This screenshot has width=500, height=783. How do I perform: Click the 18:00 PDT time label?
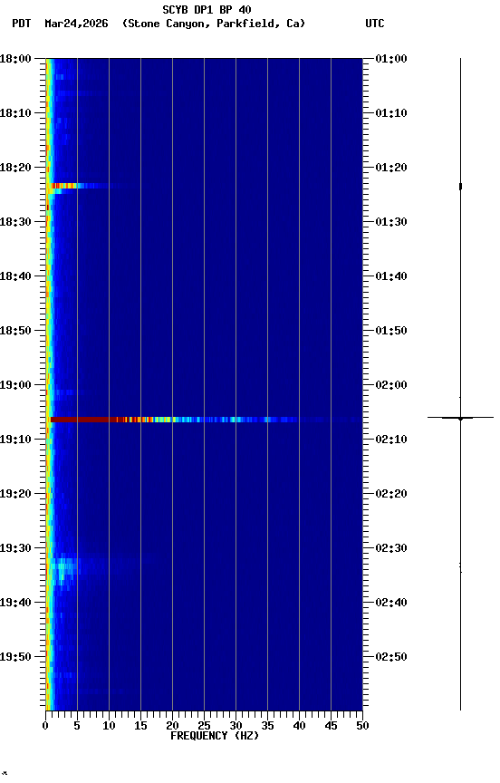pyautogui.click(x=15, y=59)
